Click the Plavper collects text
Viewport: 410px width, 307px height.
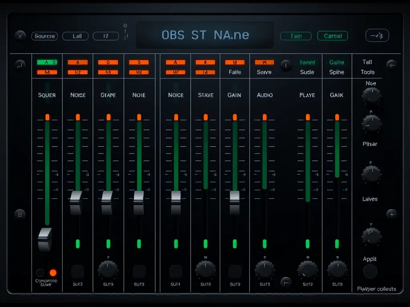[x=376, y=289]
